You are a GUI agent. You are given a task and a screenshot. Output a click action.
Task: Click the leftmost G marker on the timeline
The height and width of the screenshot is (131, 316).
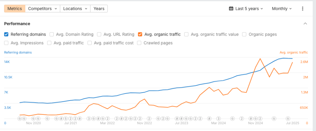coord(19,118)
